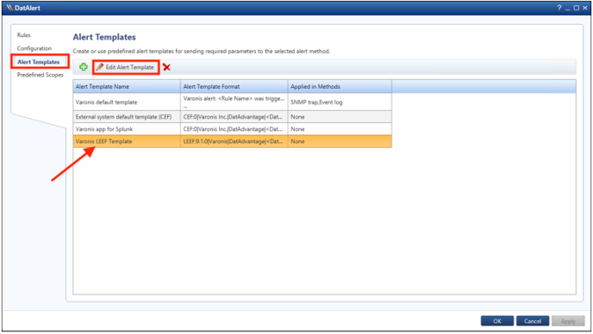Click the Edit Alert Template button
The image size is (593, 334).
coord(126,67)
